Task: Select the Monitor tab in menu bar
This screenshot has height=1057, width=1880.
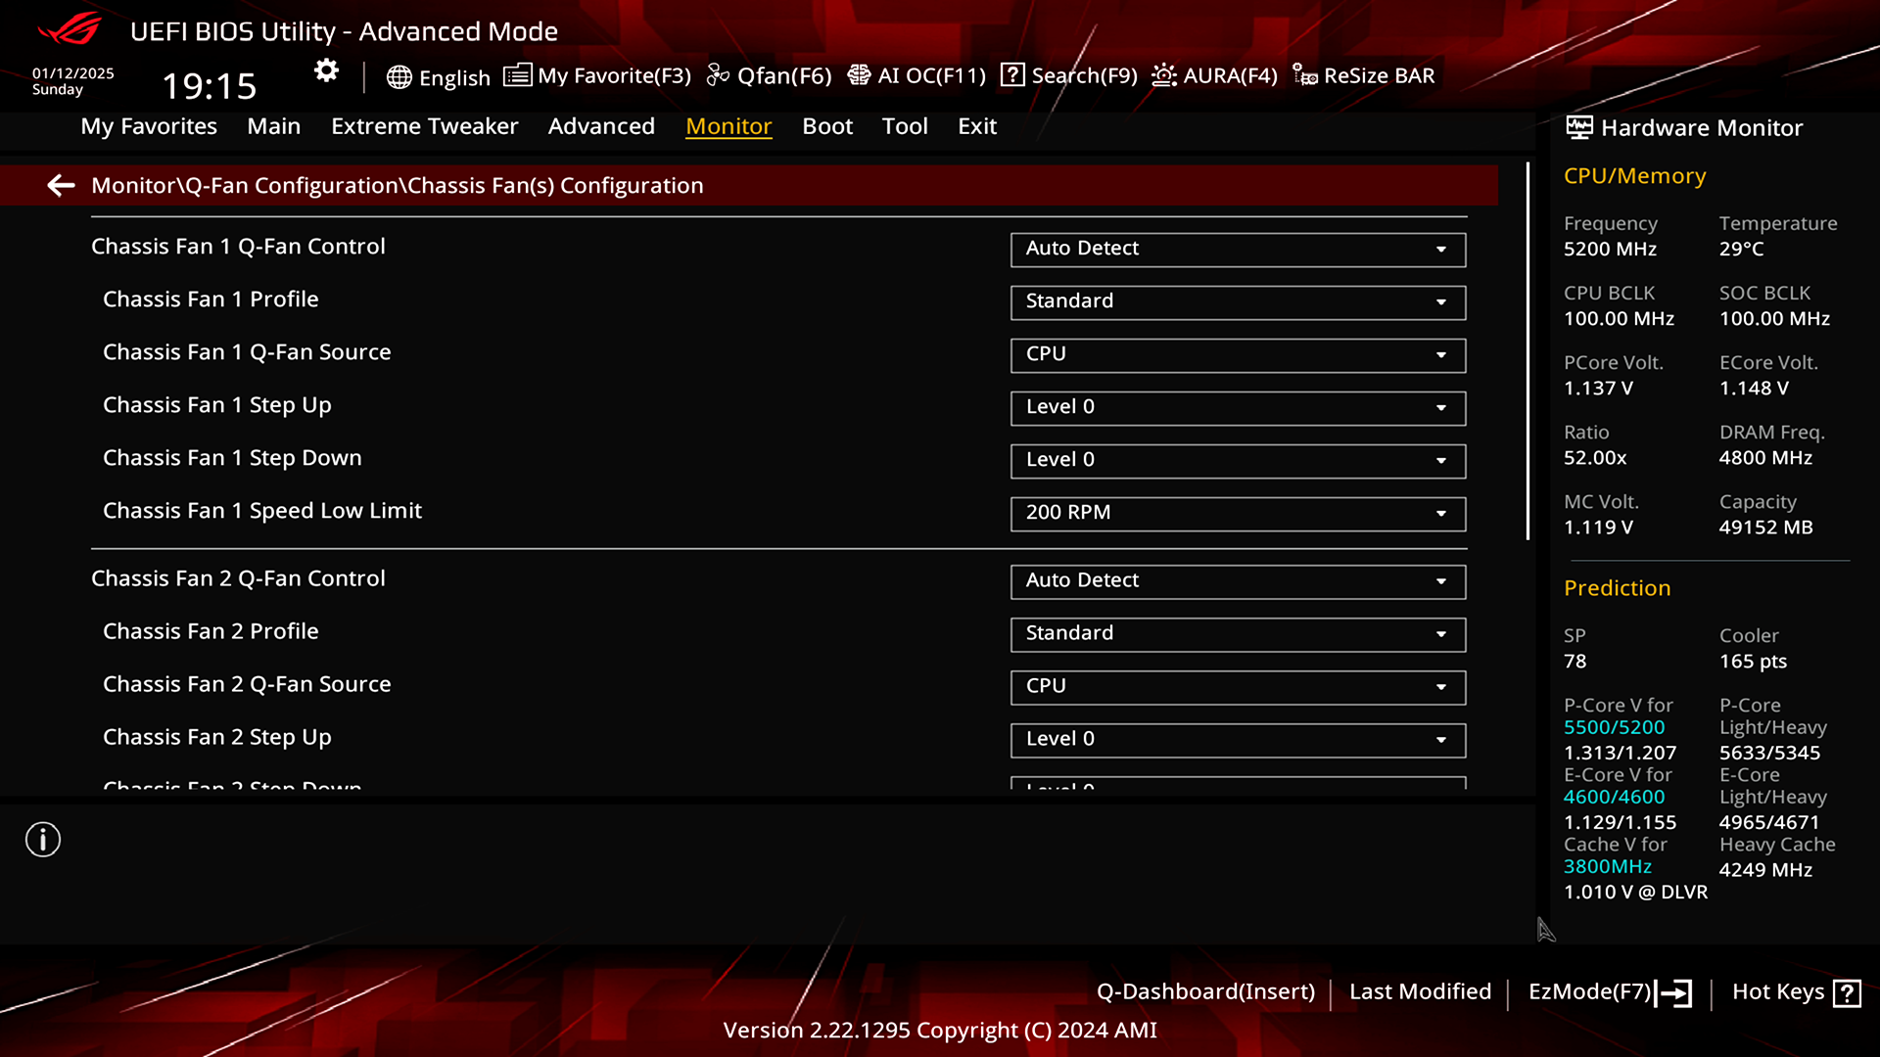Action: click(x=728, y=125)
